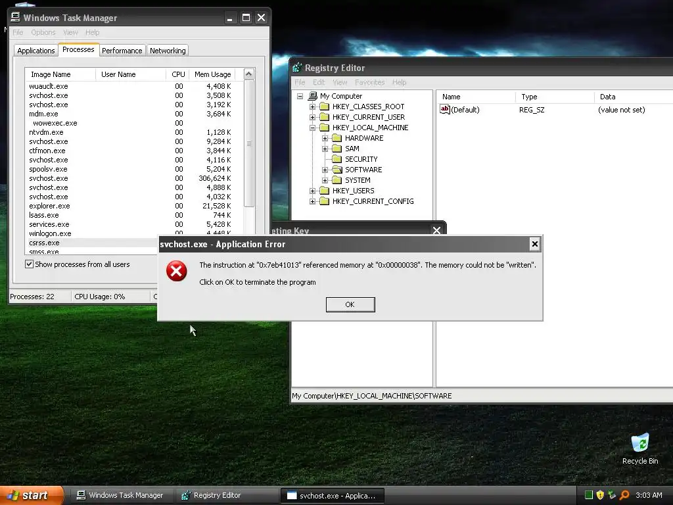Click the HKEY_CURRENT_CONFIG folder icon
This screenshot has width=673, height=505.
(325, 201)
